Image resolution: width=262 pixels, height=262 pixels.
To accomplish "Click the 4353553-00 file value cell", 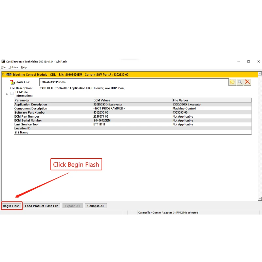I will 180,112.
